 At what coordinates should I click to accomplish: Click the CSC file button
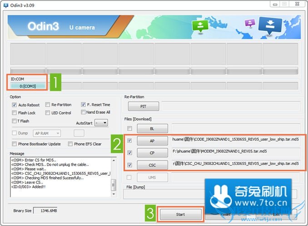tap(152, 165)
